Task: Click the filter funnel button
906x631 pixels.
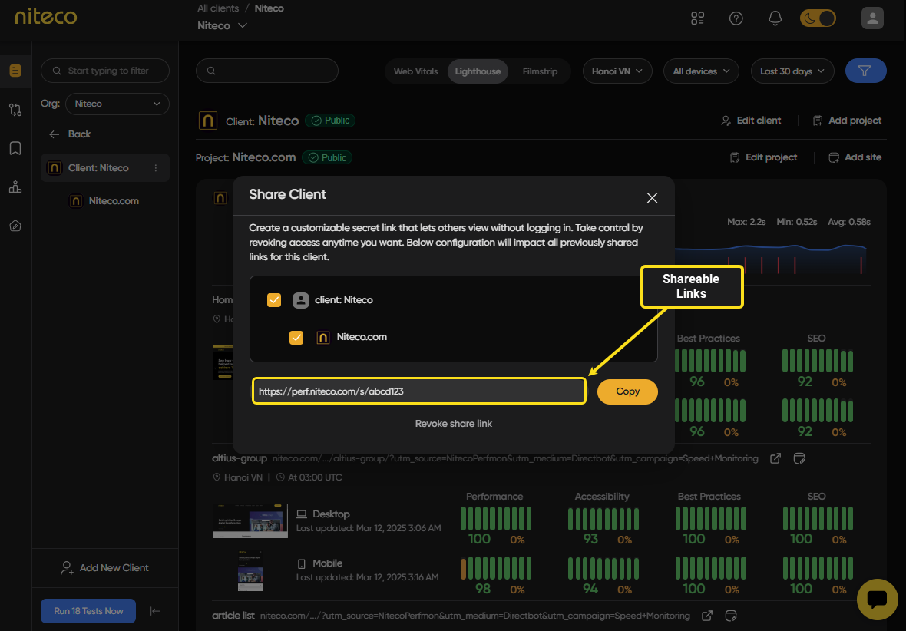Action: pos(865,71)
